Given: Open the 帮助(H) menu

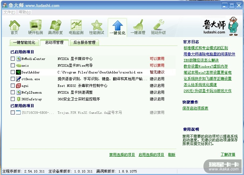Looking at the screenshot, I should click(x=25, y=12).
